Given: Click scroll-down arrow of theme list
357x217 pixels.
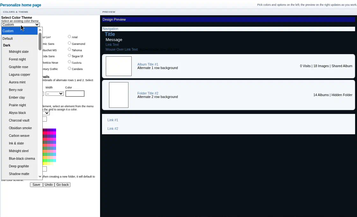Looking at the screenshot, I should [x=40, y=177].
